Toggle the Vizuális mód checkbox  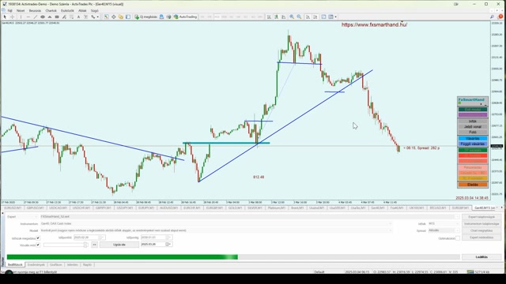(x=38, y=245)
